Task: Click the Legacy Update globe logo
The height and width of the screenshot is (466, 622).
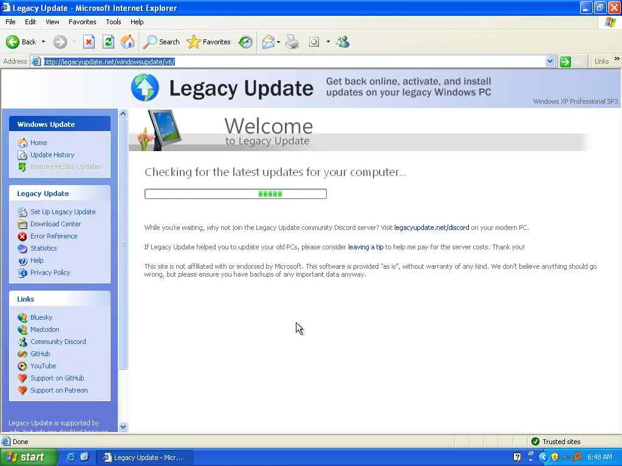Action: pyautogui.click(x=145, y=87)
